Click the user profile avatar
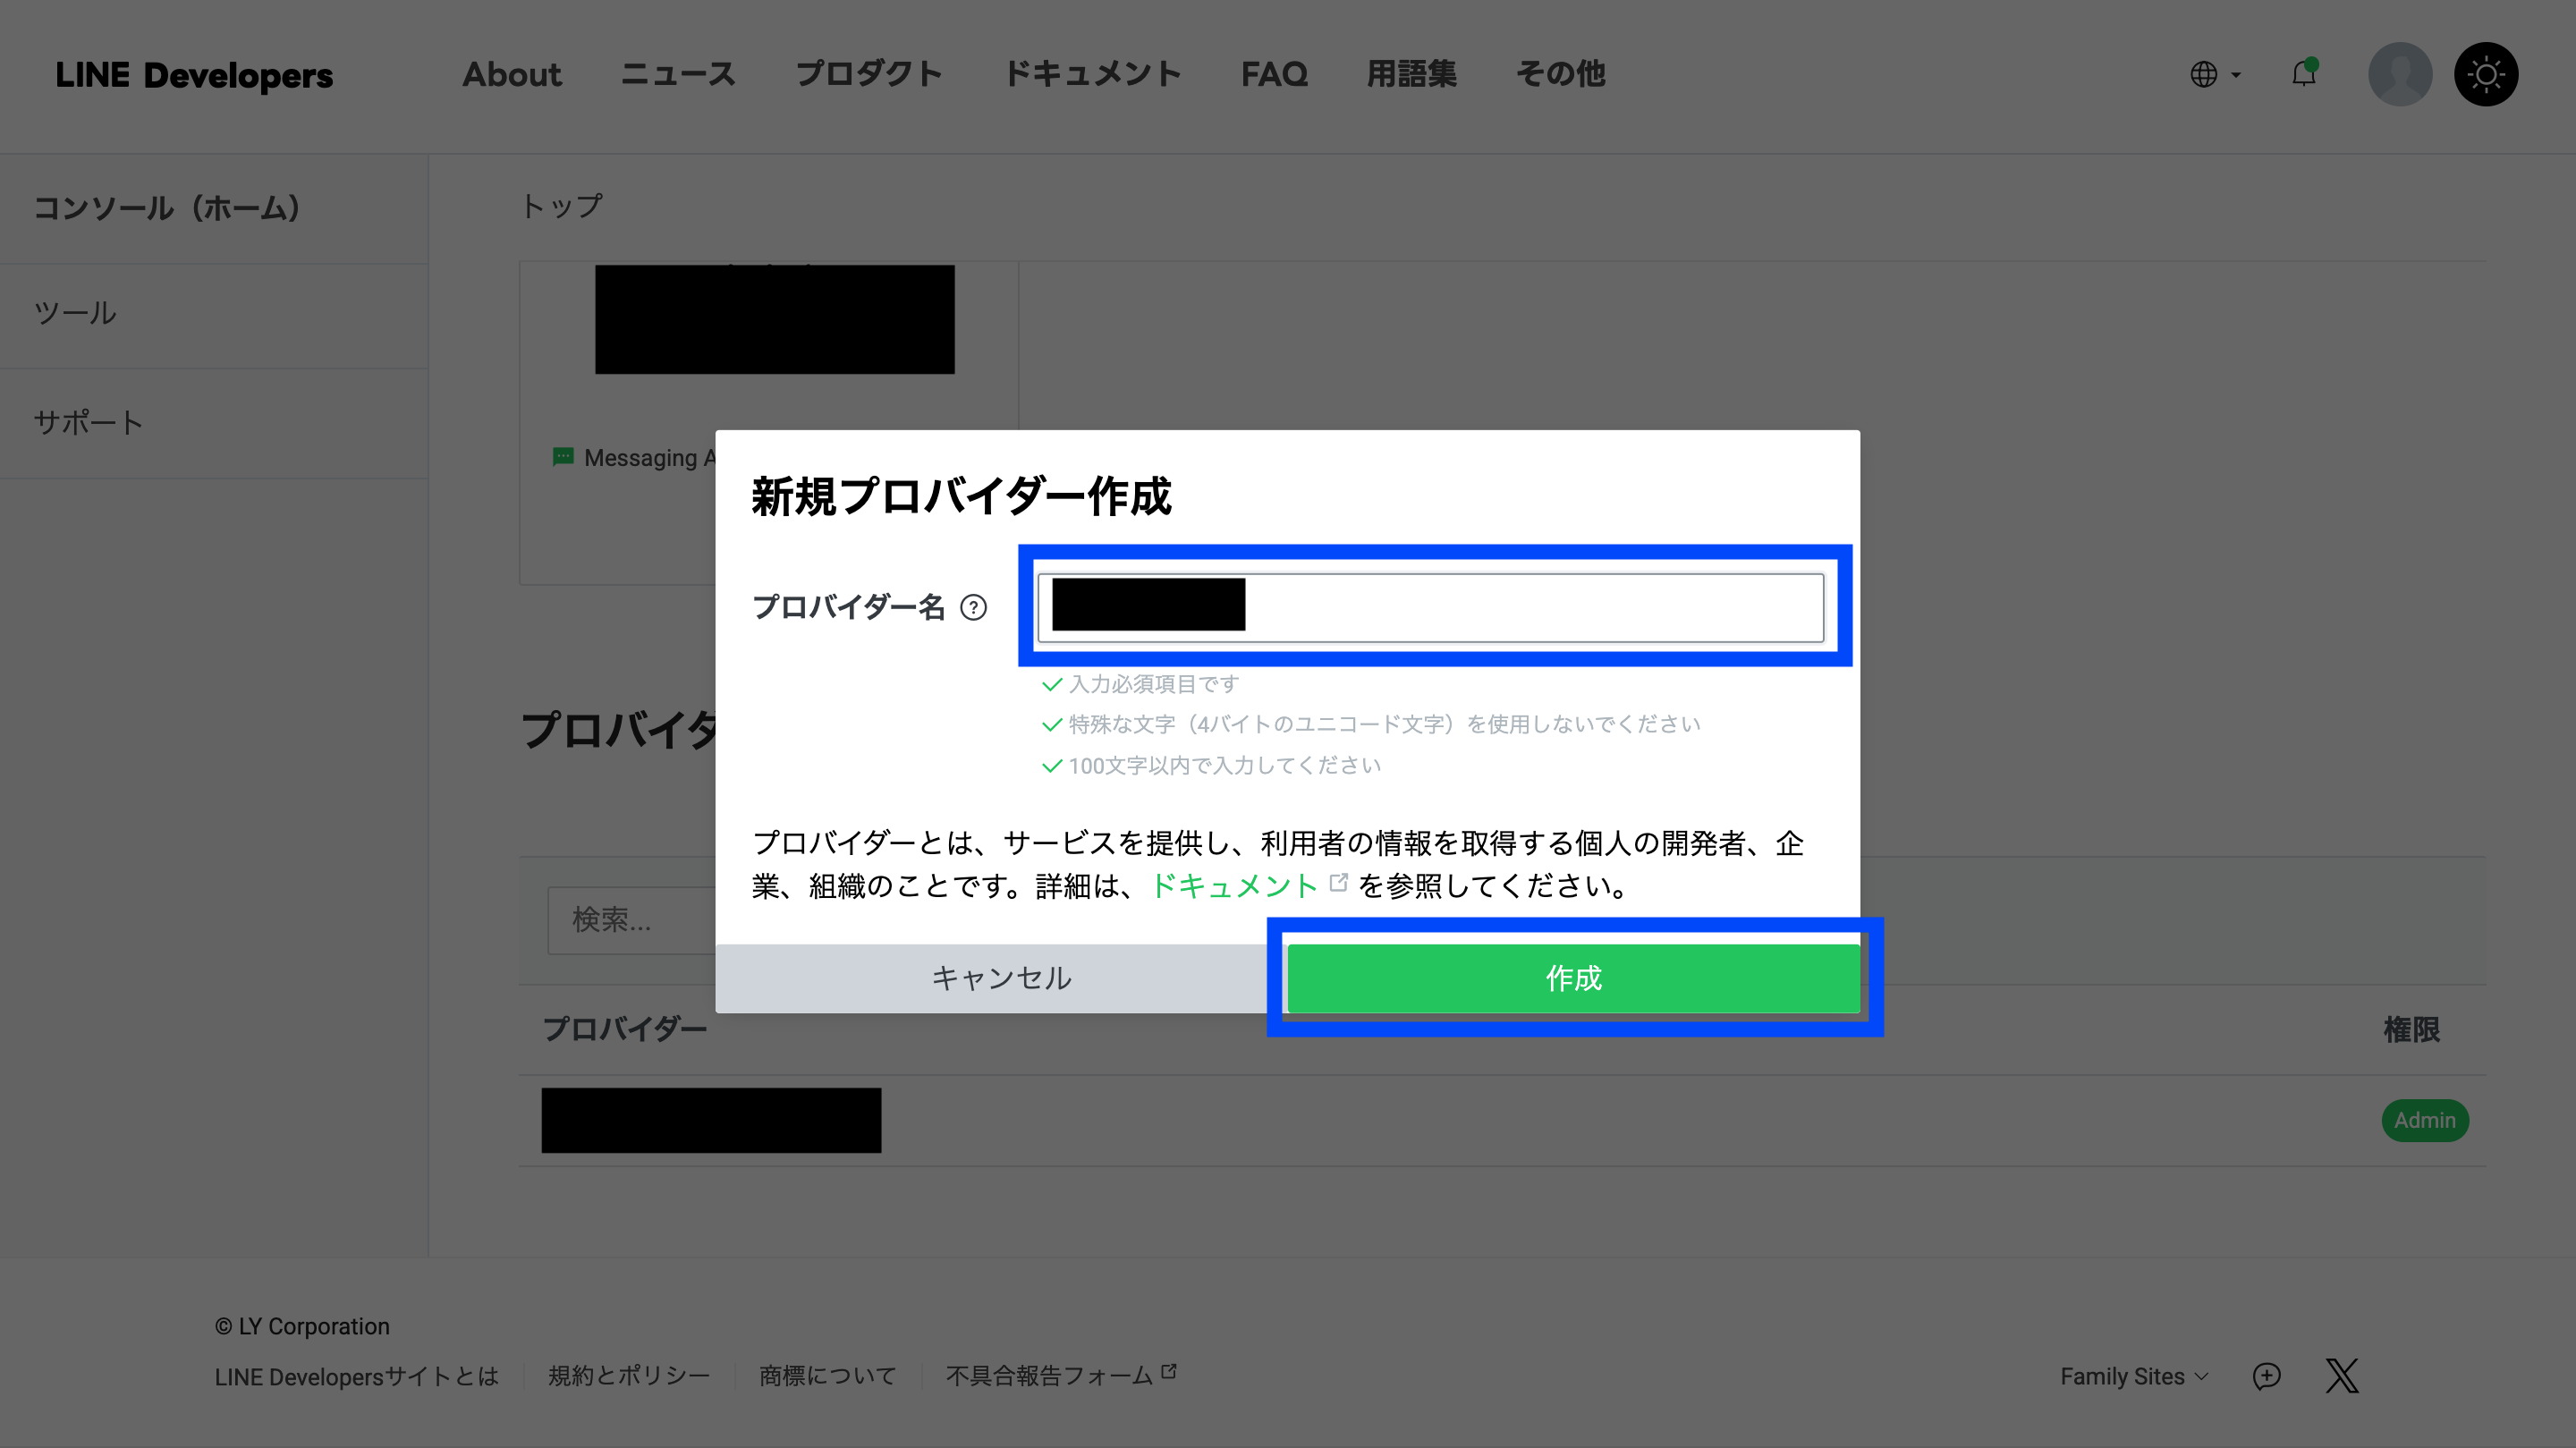Image resolution: width=2576 pixels, height=1448 pixels. pos(2399,74)
